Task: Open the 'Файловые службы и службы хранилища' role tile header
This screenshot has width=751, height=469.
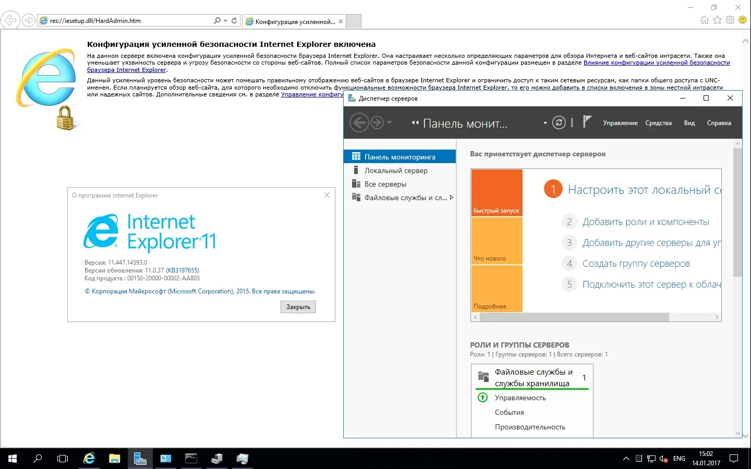Action: pos(532,378)
